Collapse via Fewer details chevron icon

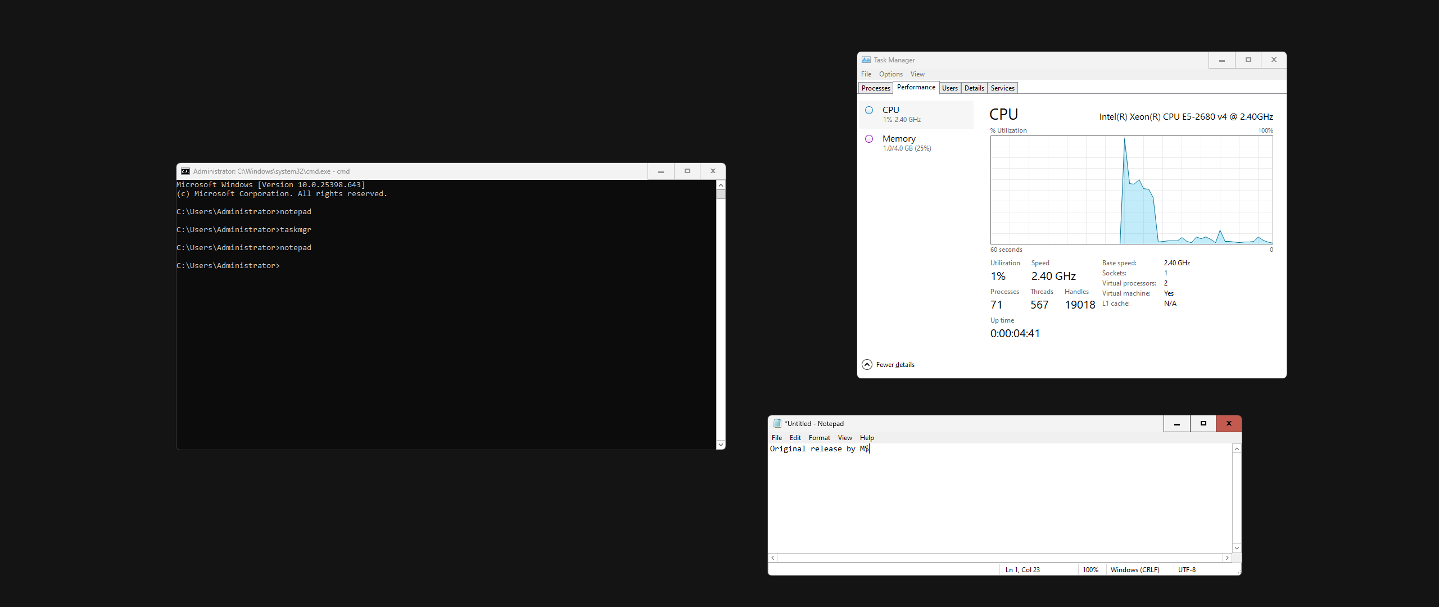(x=867, y=365)
